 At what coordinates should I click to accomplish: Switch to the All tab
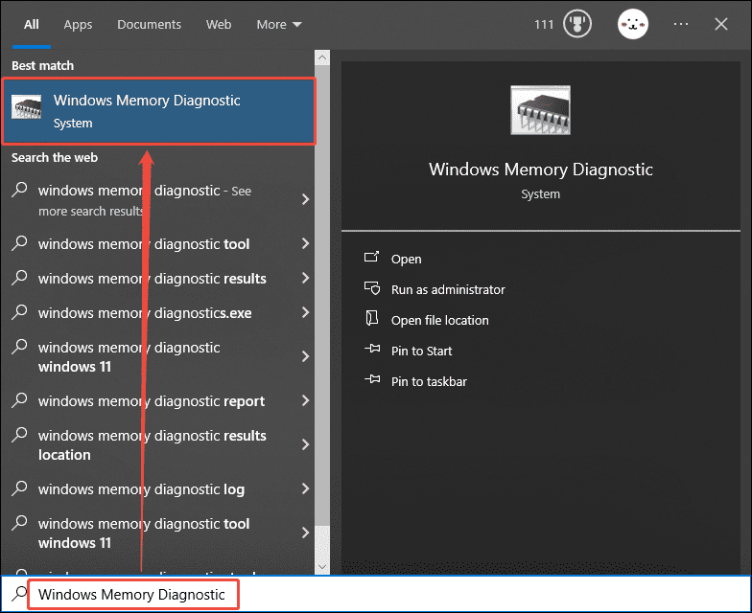click(32, 25)
